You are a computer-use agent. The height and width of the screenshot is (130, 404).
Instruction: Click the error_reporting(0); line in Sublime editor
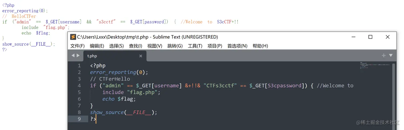[119, 72]
